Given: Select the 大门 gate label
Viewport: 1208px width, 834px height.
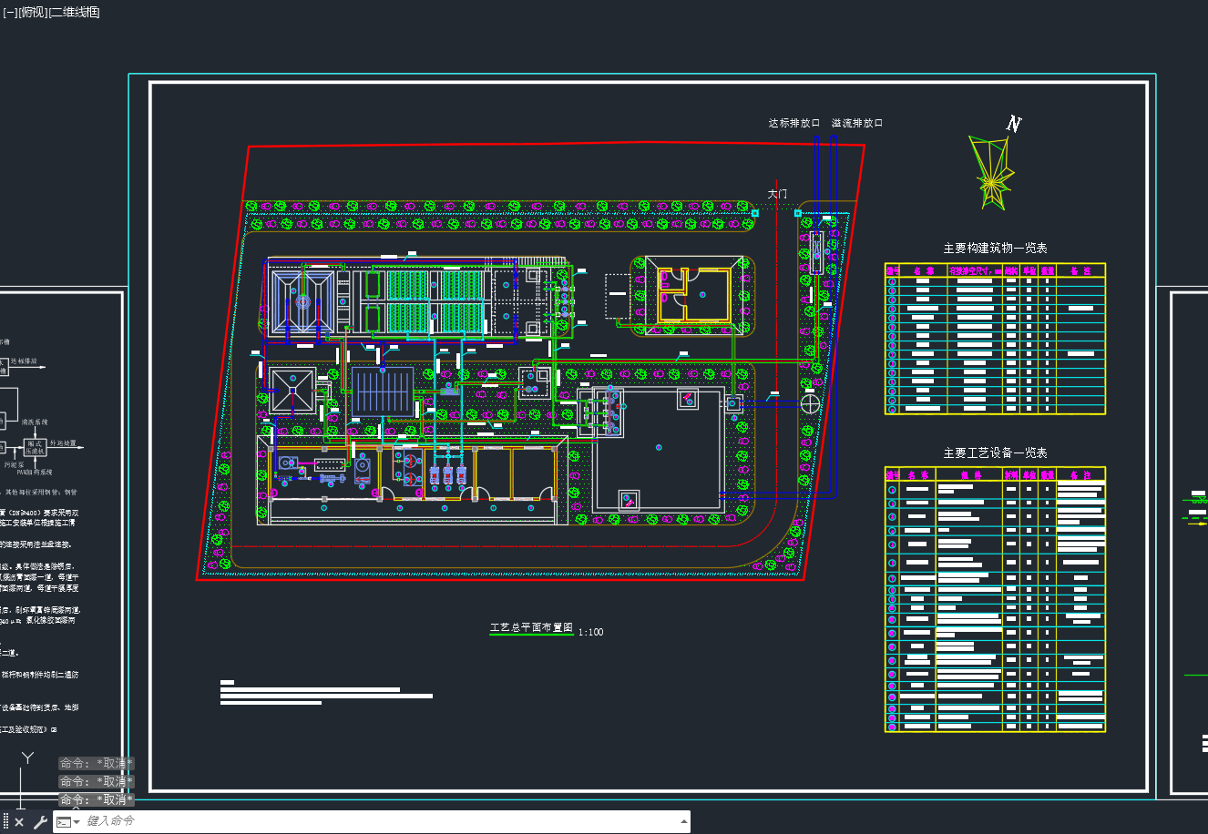Looking at the screenshot, I should coord(777,194).
